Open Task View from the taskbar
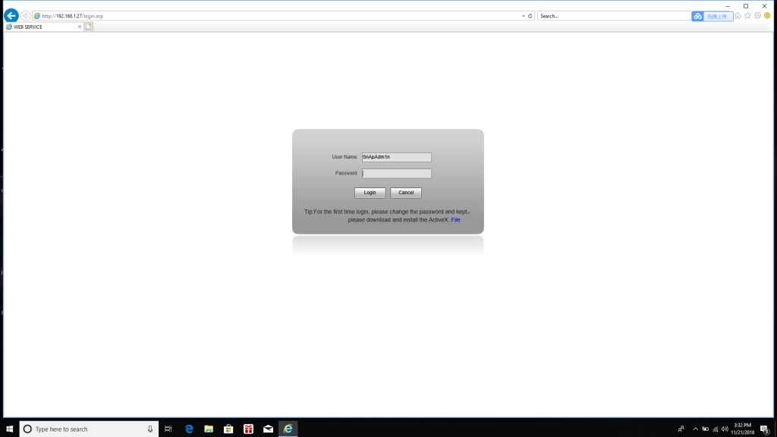Viewport: 777px width, 437px height. click(x=168, y=429)
